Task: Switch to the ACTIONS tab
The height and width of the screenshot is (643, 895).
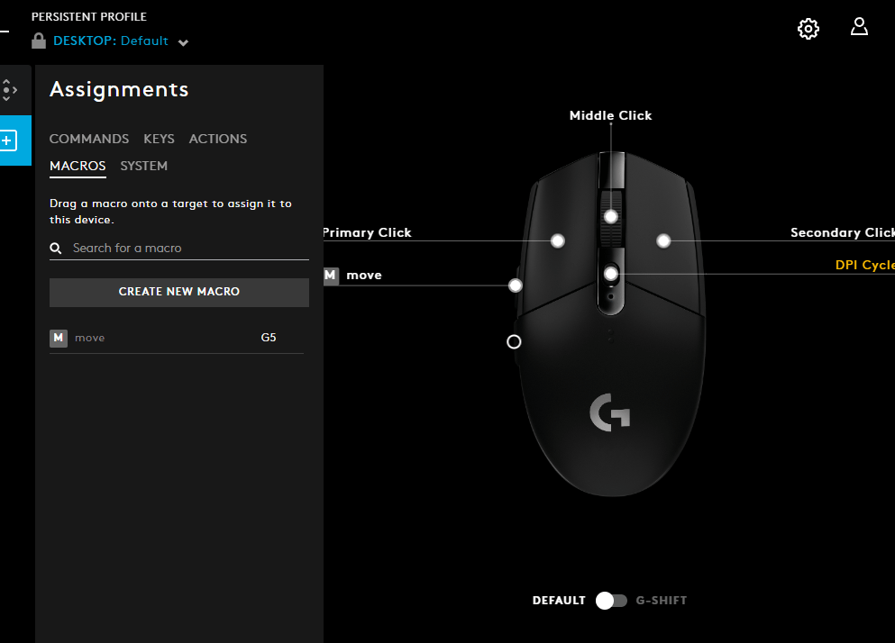Action: pos(218,139)
